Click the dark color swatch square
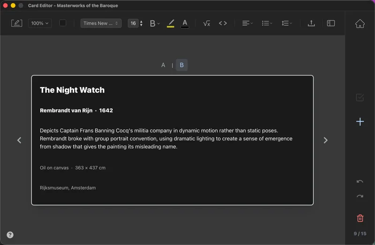375x245 pixels. [x=63, y=23]
